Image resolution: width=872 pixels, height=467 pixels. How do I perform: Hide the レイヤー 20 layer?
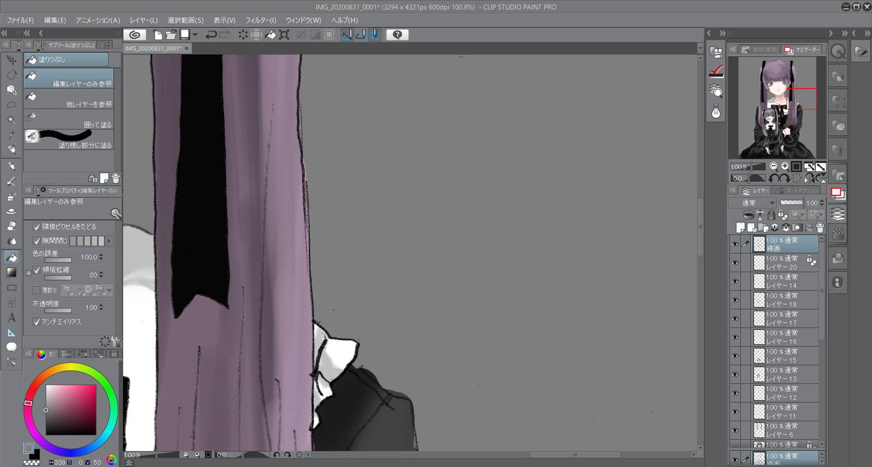point(735,263)
